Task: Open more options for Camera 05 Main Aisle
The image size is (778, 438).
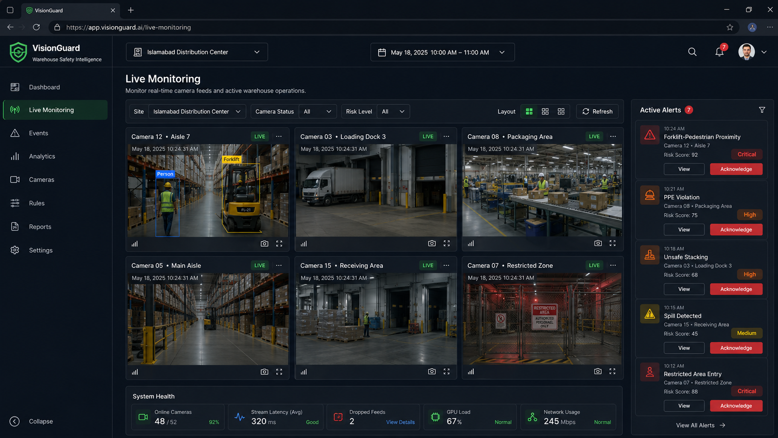Action: [x=279, y=265]
